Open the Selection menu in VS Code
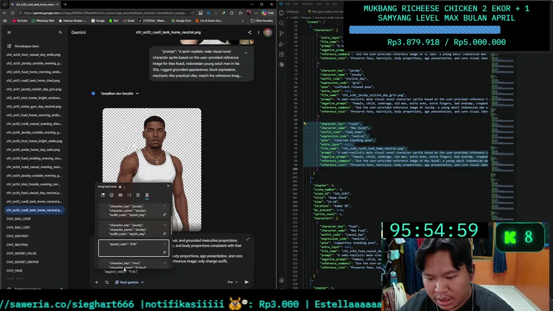This screenshot has width=553, height=311. pos(307,4)
